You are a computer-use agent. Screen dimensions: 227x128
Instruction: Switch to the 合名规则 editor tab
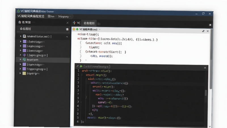click(89, 23)
